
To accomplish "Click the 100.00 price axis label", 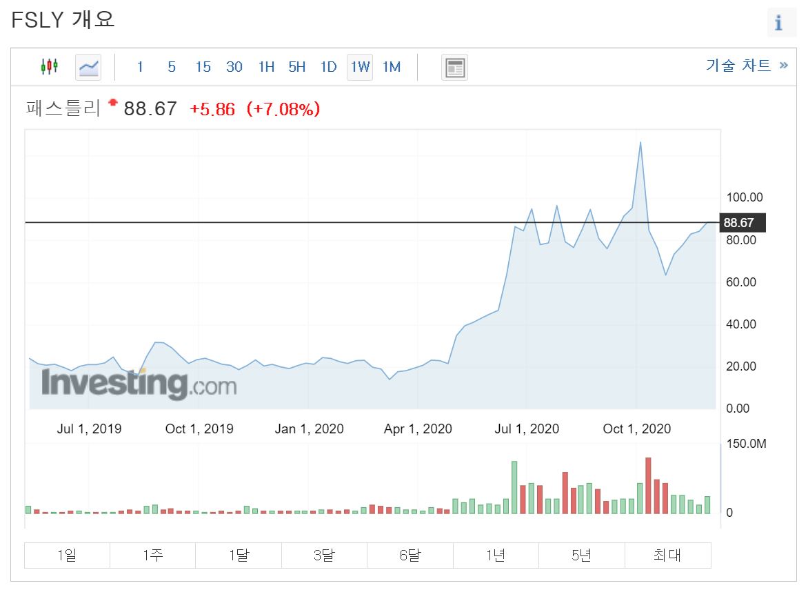I will (744, 197).
